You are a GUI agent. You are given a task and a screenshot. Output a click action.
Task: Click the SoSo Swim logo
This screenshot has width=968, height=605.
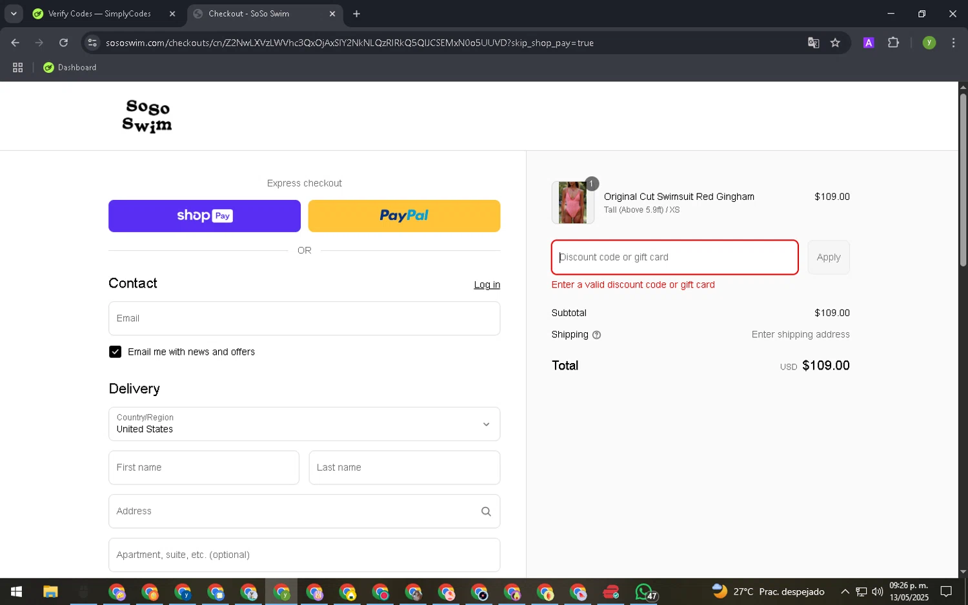[x=147, y=116]
